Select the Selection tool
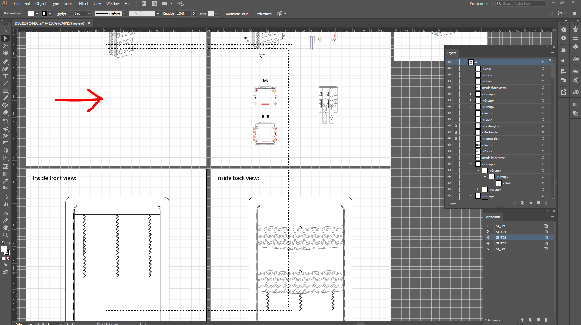The height and width of the screenshot is (325, 581). point(5,31)
